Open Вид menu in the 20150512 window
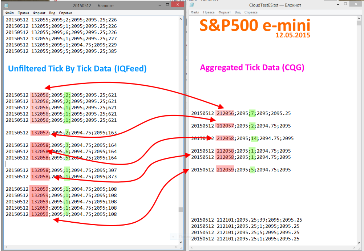Viewport: 364px width, 251px height. (x=52, y=13)
